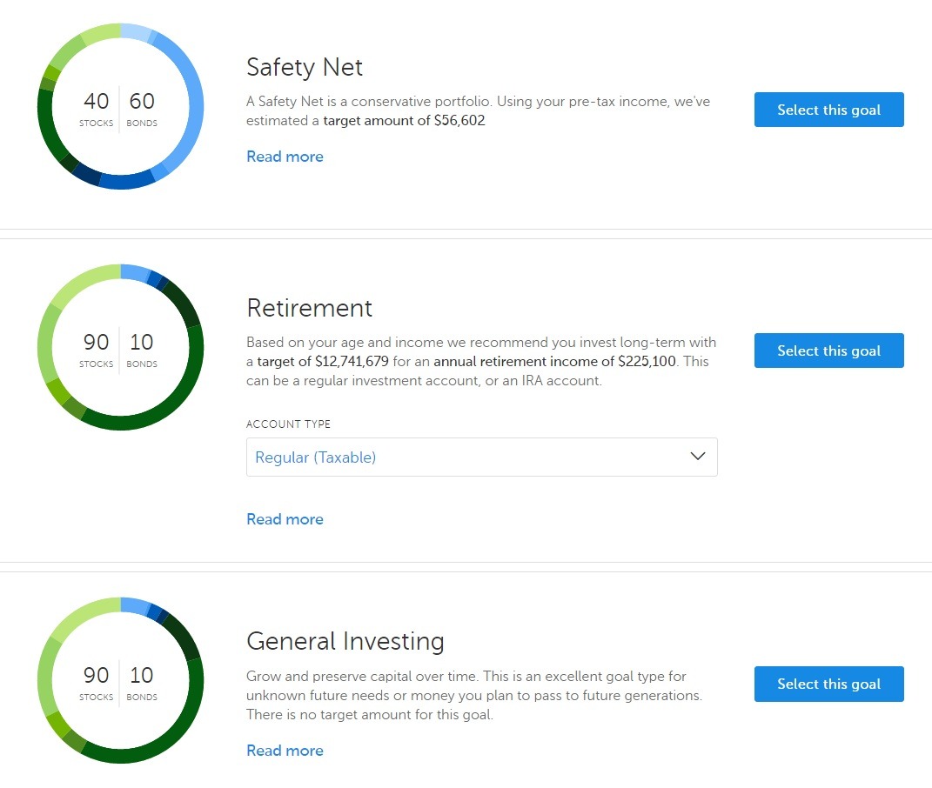Click the 10 bonds figure in Retirement chart
Image resolution: width=932 pixels, height=788 pixels.
tap(142, 342)
